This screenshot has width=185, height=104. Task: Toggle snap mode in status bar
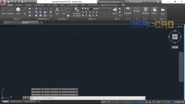click(112, 102)
